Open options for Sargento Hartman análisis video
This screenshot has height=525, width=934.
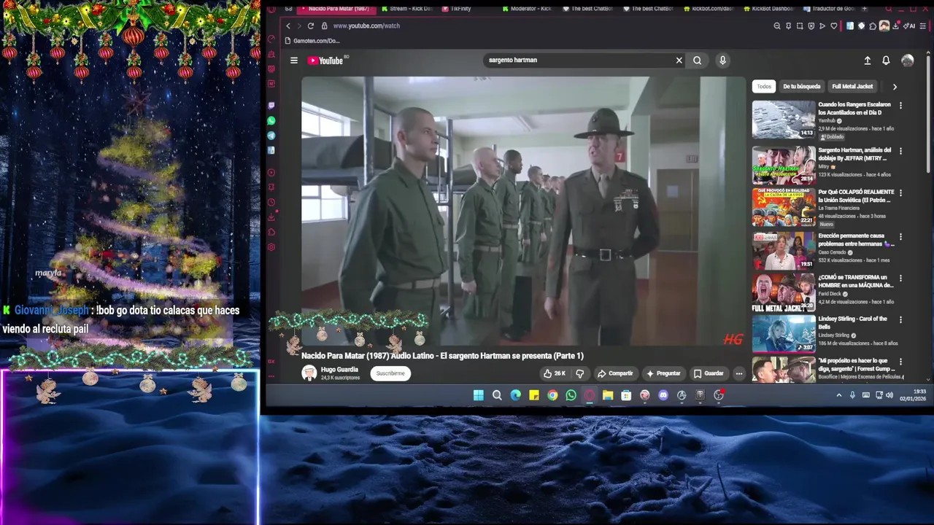click(x=900, y=151)
